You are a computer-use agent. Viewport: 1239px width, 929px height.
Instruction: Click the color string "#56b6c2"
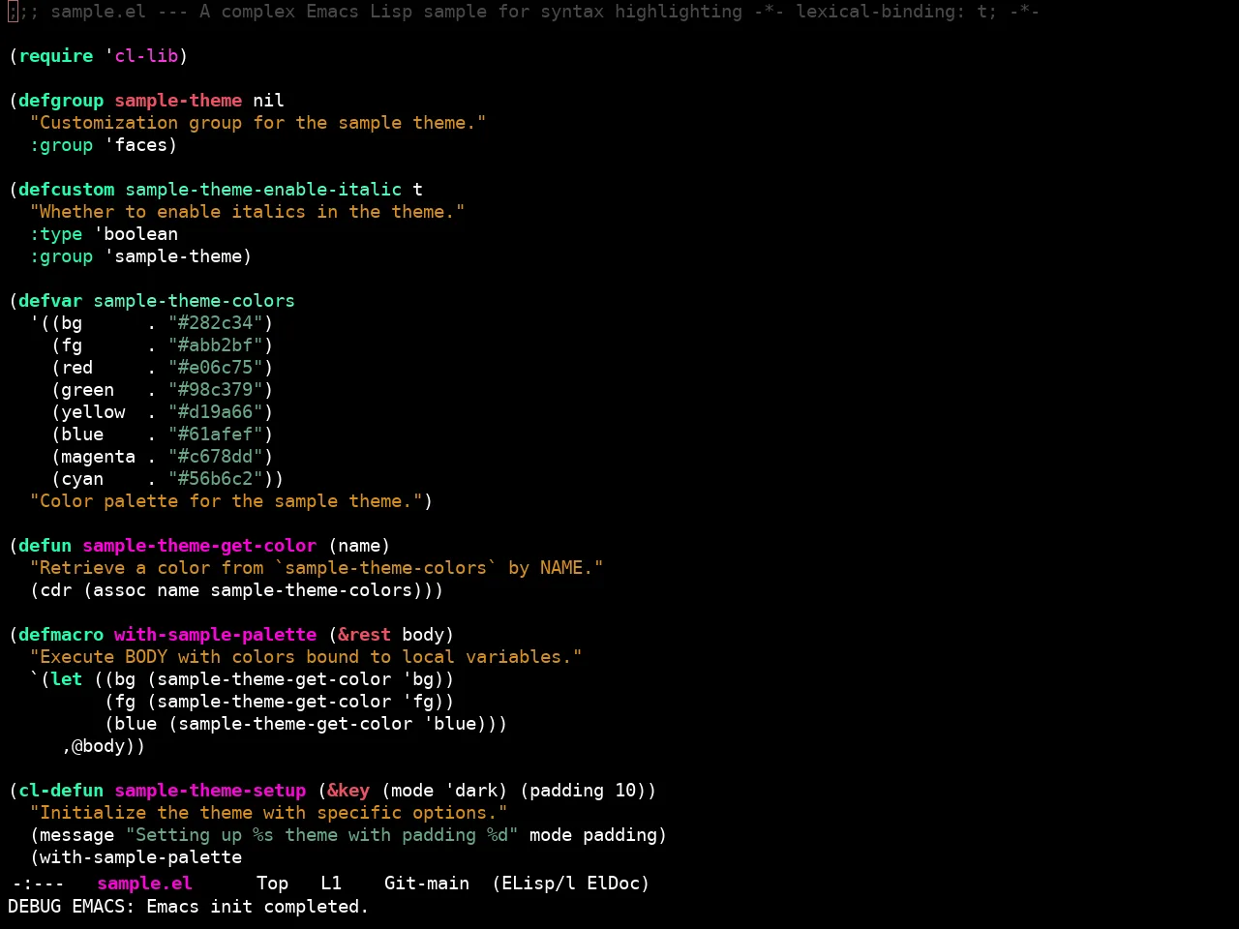(216, 479)
